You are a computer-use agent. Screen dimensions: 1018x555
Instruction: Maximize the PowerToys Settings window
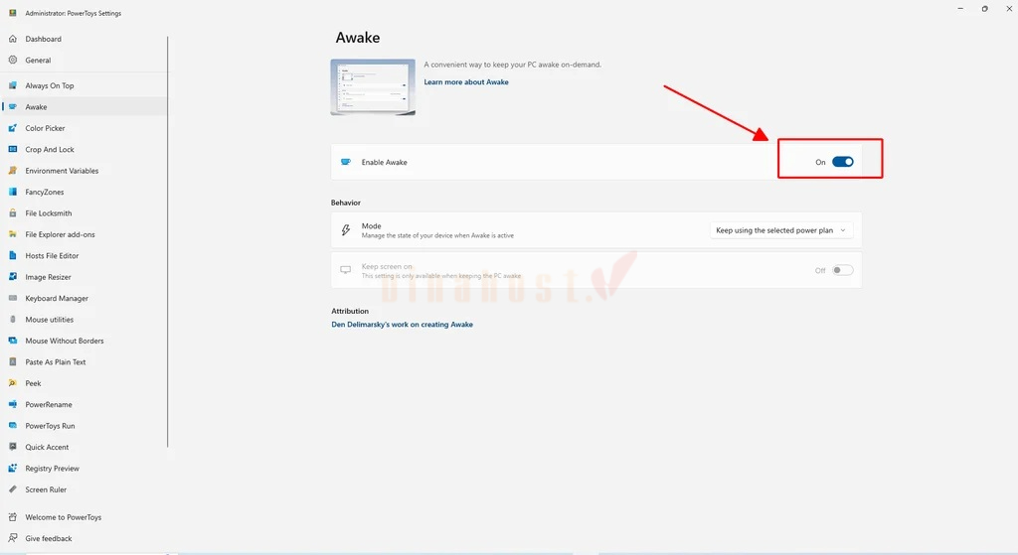(x=985, y=9)
